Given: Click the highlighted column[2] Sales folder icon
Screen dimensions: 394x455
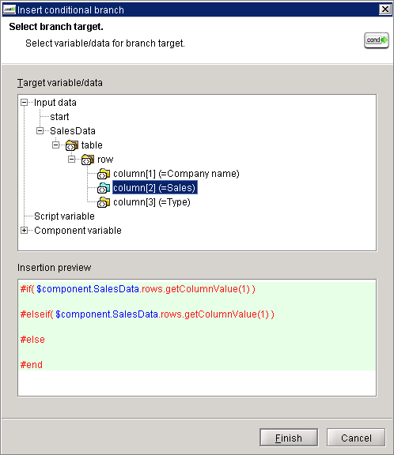Looking at the screenshot, I should 104,188.
